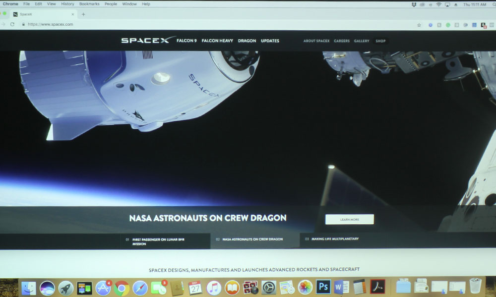Open the Help menu
The image size is (496, 297).
coord(146,4)
